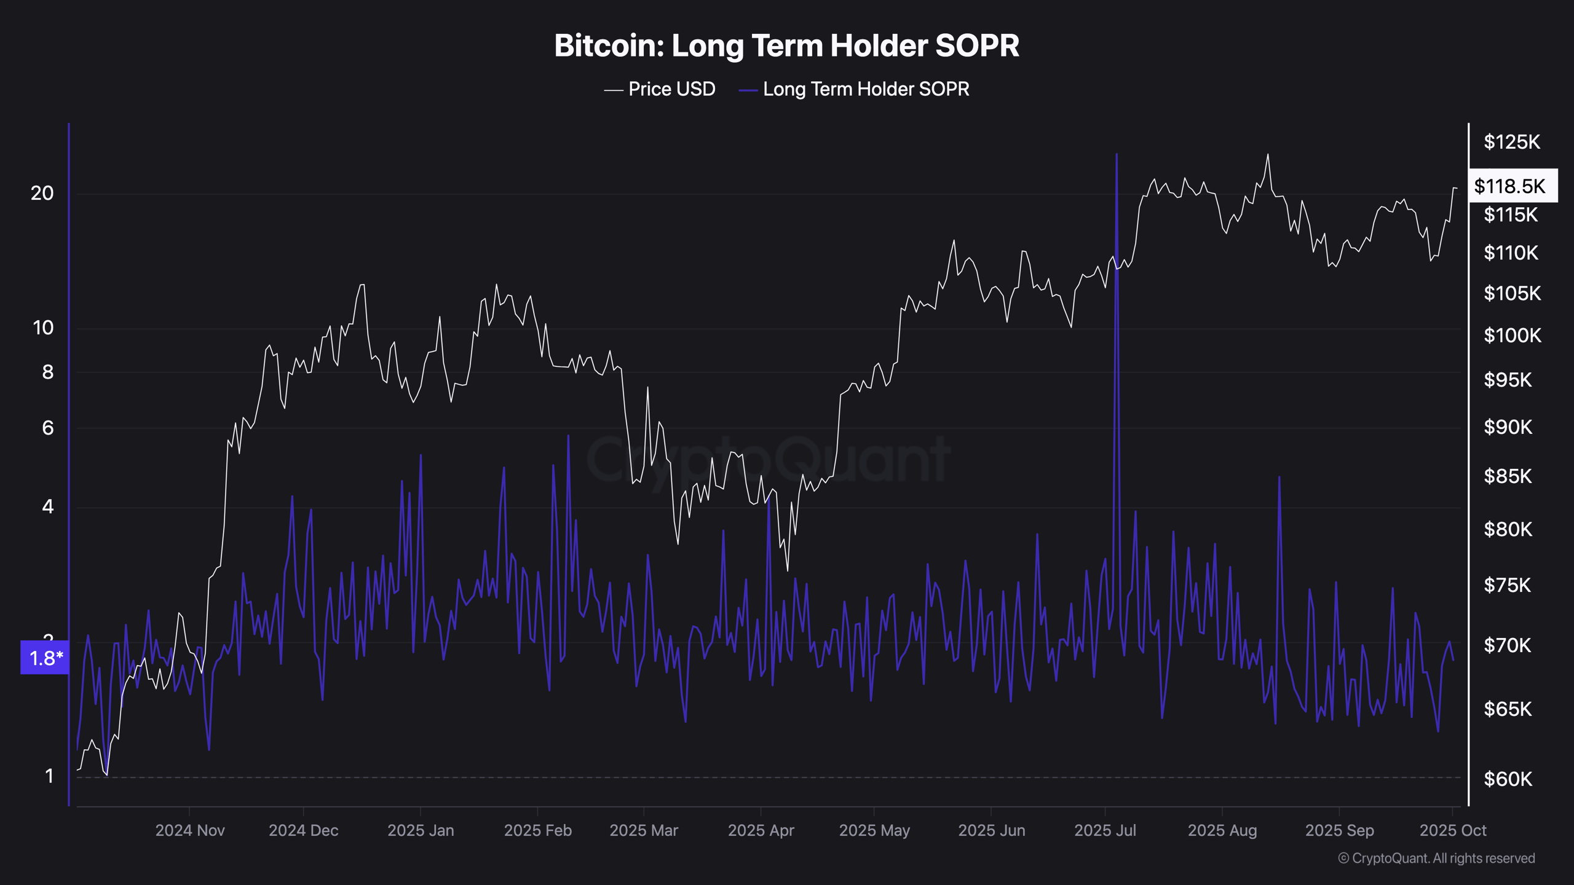Click the CryptoQuant copyright notice
This screenshot has height=885, width=1574.
tap(1436, 858)
